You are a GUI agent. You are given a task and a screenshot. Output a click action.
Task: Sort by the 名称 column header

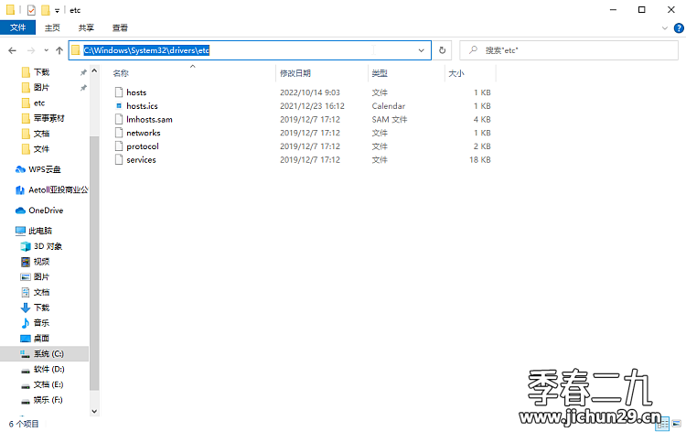pos(121,73)
